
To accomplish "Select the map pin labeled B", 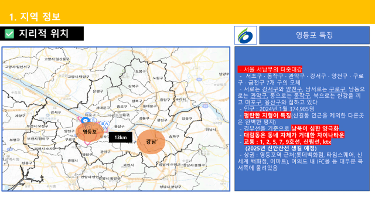I will pos(102,124).
